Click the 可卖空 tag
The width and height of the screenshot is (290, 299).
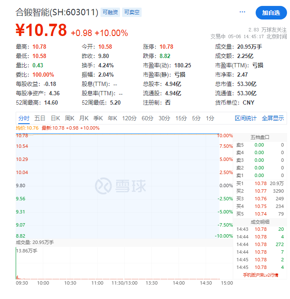coord(132,13)
